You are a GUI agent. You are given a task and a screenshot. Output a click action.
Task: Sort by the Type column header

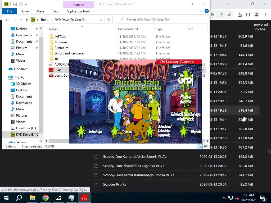click(159, 29)
